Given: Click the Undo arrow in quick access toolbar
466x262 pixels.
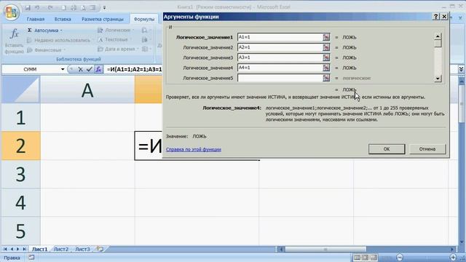Looking at the screenshot, I should click(x=37, y=7).
